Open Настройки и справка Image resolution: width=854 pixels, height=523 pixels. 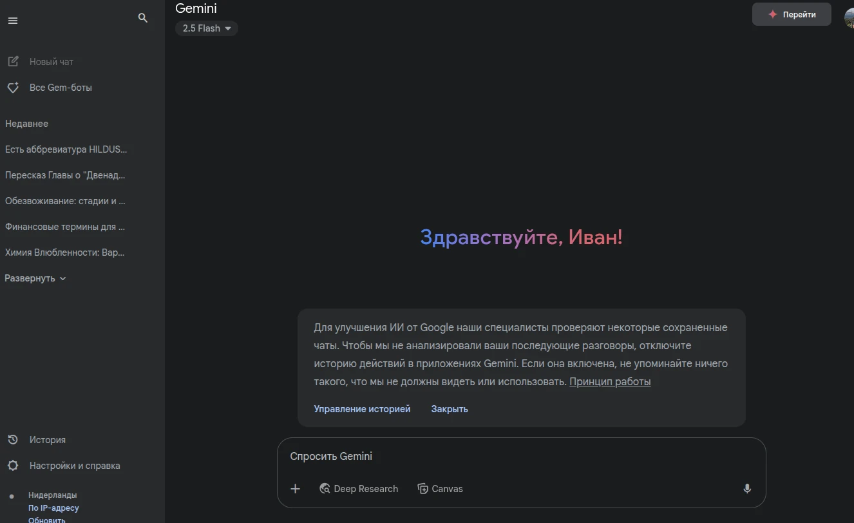(75, 466)
